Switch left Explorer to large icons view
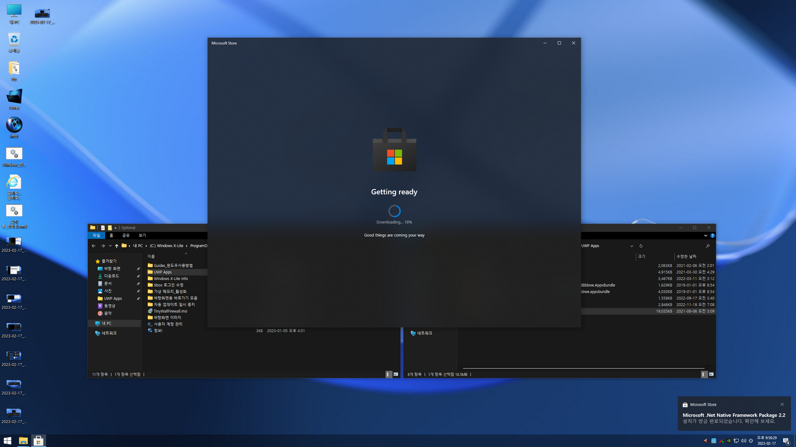The width and height of the screenshot is (796, 447). 396,374
